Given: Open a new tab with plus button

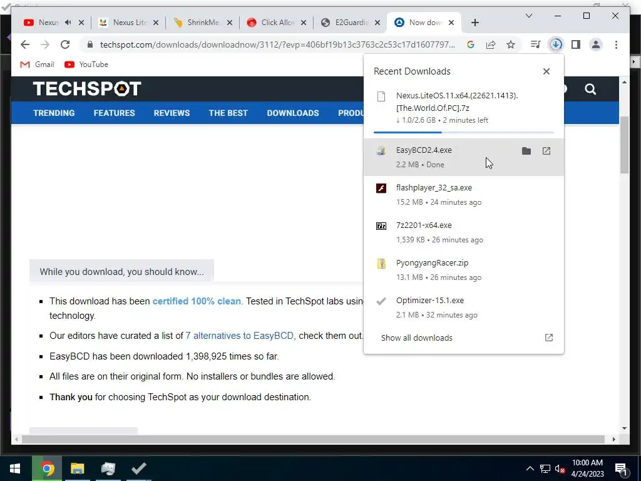Looking at the screenshot, I should click(474, 23).
